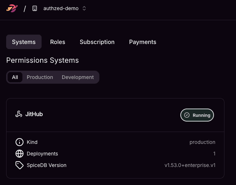Click the deployments count 1
236x185 pixels.
click(x=214, y=154)
